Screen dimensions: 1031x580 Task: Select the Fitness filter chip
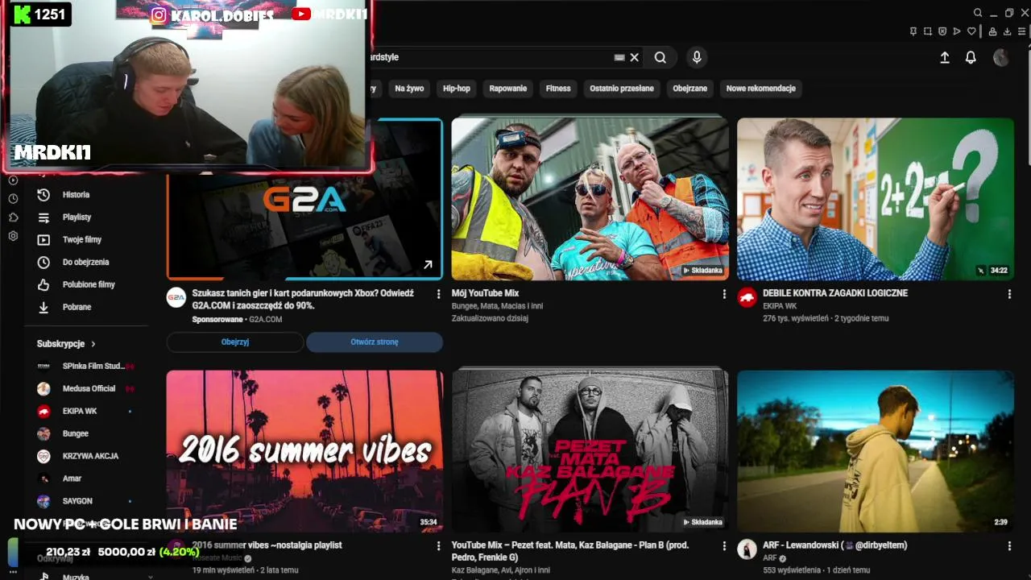[558, 89]
